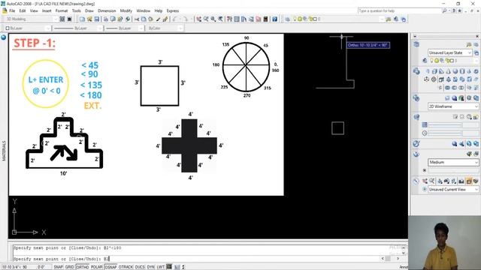Click the Workspace Settings gear icon
Screen dimensions: 481x270
(x=62, y=19)
